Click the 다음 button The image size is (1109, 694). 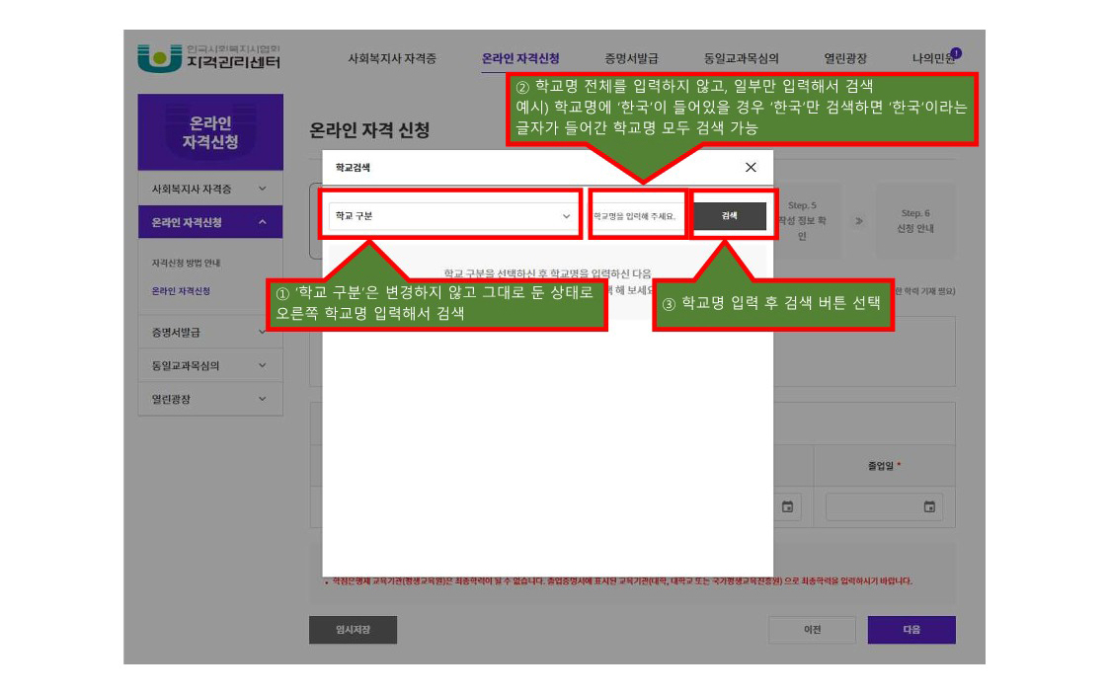911,630
